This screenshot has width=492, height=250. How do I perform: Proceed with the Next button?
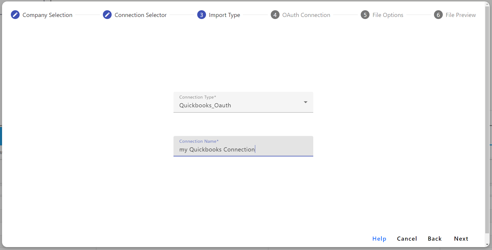point(461,239)
